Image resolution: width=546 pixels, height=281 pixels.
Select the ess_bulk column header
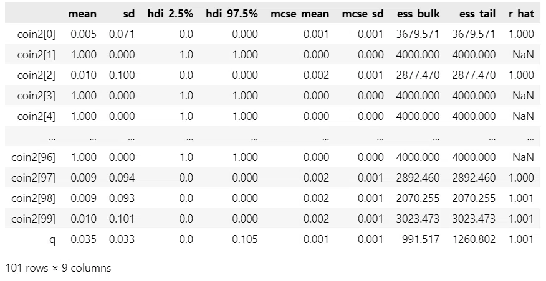click(418, 14)
